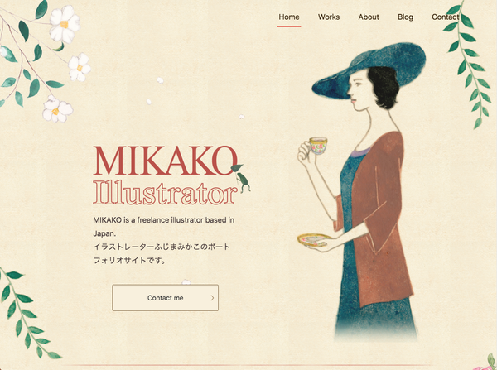Click the green leaf vine at top right
Viewport: 497px width, 370px height.
coord(469,64)
